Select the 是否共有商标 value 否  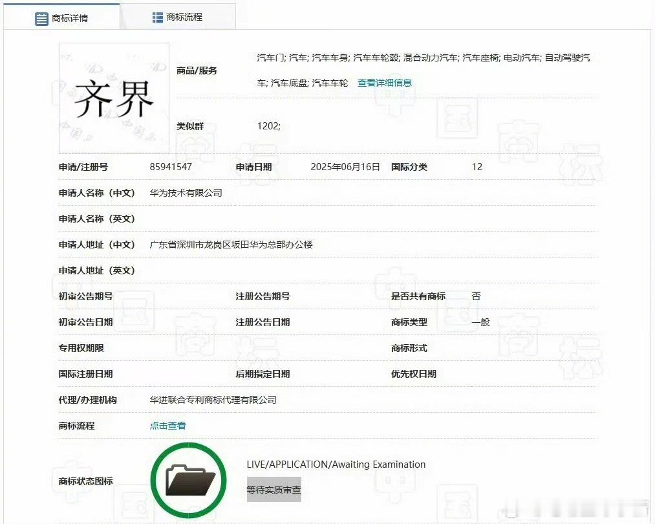(x=477, y=296)
